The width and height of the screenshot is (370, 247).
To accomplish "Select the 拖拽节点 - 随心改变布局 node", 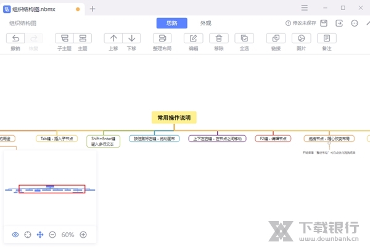I will [329, 138].
